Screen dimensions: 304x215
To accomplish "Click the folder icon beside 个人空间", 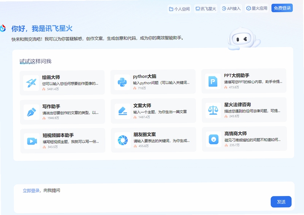I will [x=171, y=9].
